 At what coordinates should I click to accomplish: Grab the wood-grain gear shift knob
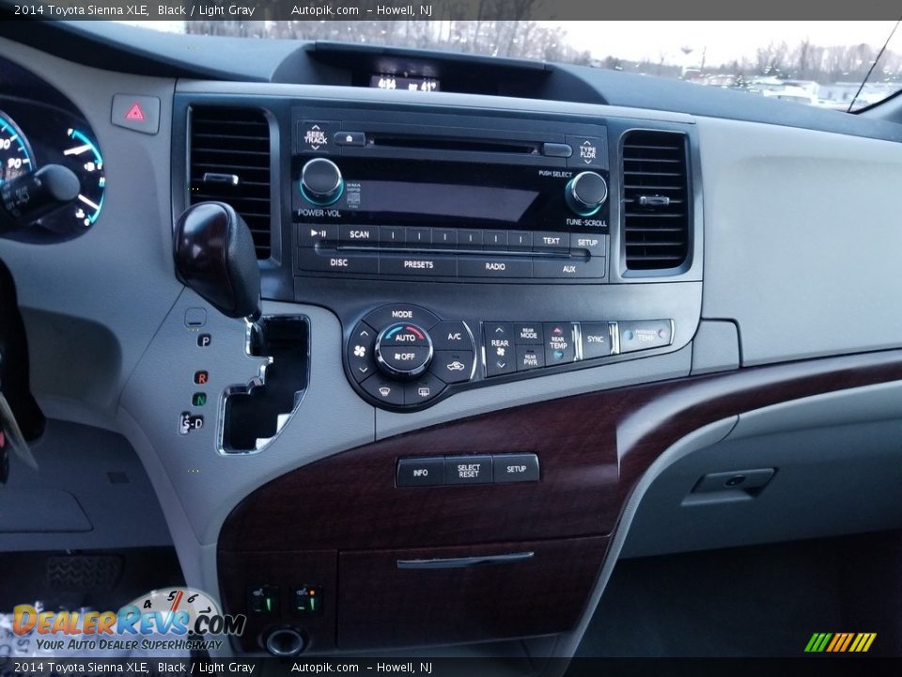217,260
